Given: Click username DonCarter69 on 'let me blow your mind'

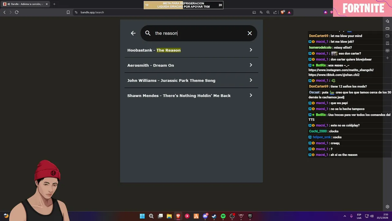Looking at the screenshot, I should (x=318, y=36).
